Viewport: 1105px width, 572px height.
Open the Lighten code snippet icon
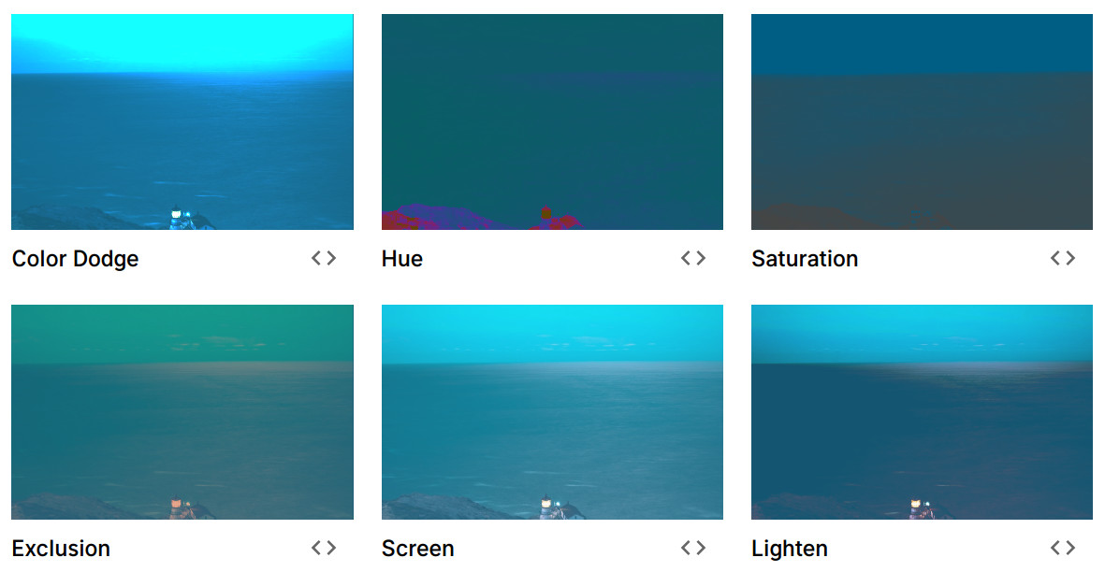click(1063, 548)
